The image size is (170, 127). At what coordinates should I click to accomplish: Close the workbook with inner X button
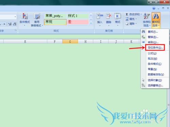pyautogui.click(x=168, y=8)
